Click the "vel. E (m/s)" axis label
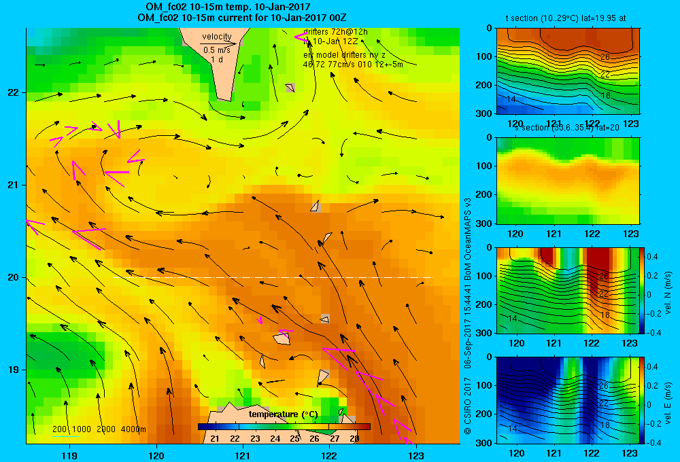 click(668, 403)
